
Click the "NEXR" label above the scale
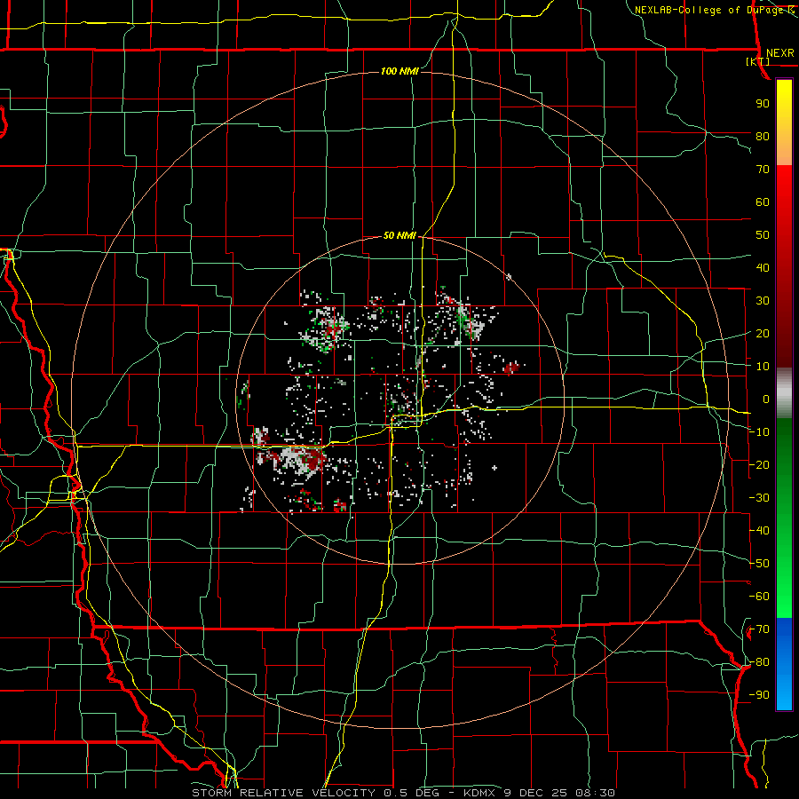click(x=780, y=53)
